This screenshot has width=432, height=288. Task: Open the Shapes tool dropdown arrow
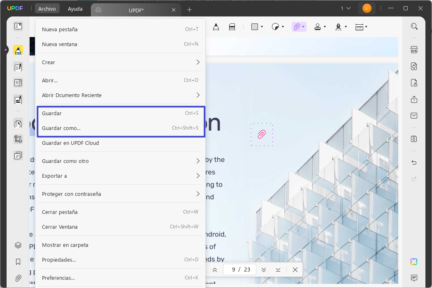(262, 27)
